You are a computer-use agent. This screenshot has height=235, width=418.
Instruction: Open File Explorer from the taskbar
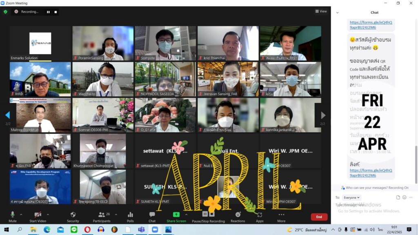[33, 229]
